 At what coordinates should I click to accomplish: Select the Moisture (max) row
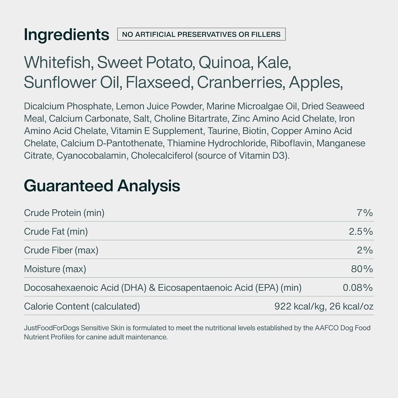199,269
